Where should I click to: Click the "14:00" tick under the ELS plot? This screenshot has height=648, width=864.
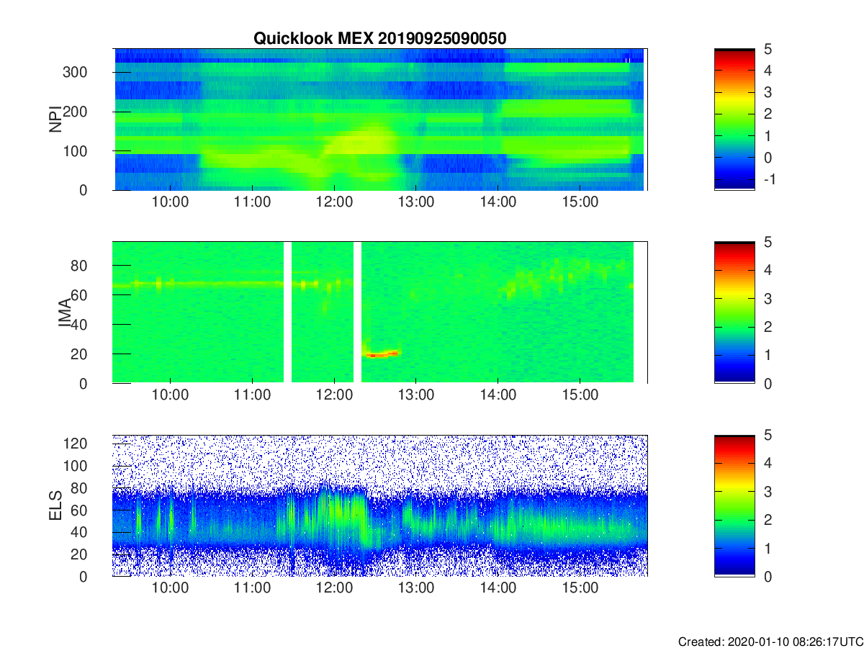(498, 588)
